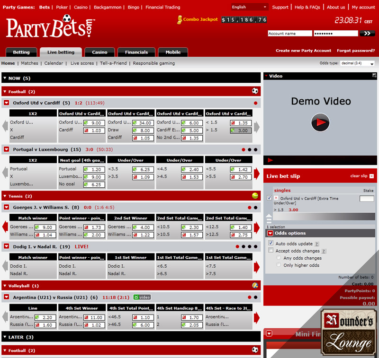The width and height of the screenshot is (379, 358).
Task: Select Argentina line odds 2.20
Action: [45, 317]
